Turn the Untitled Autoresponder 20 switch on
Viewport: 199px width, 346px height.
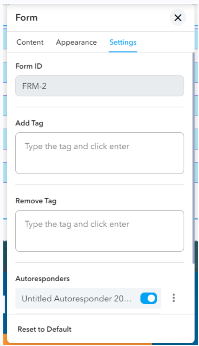(x=148, y=298)
